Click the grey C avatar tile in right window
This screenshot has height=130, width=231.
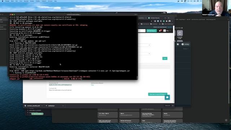[180, 33]
